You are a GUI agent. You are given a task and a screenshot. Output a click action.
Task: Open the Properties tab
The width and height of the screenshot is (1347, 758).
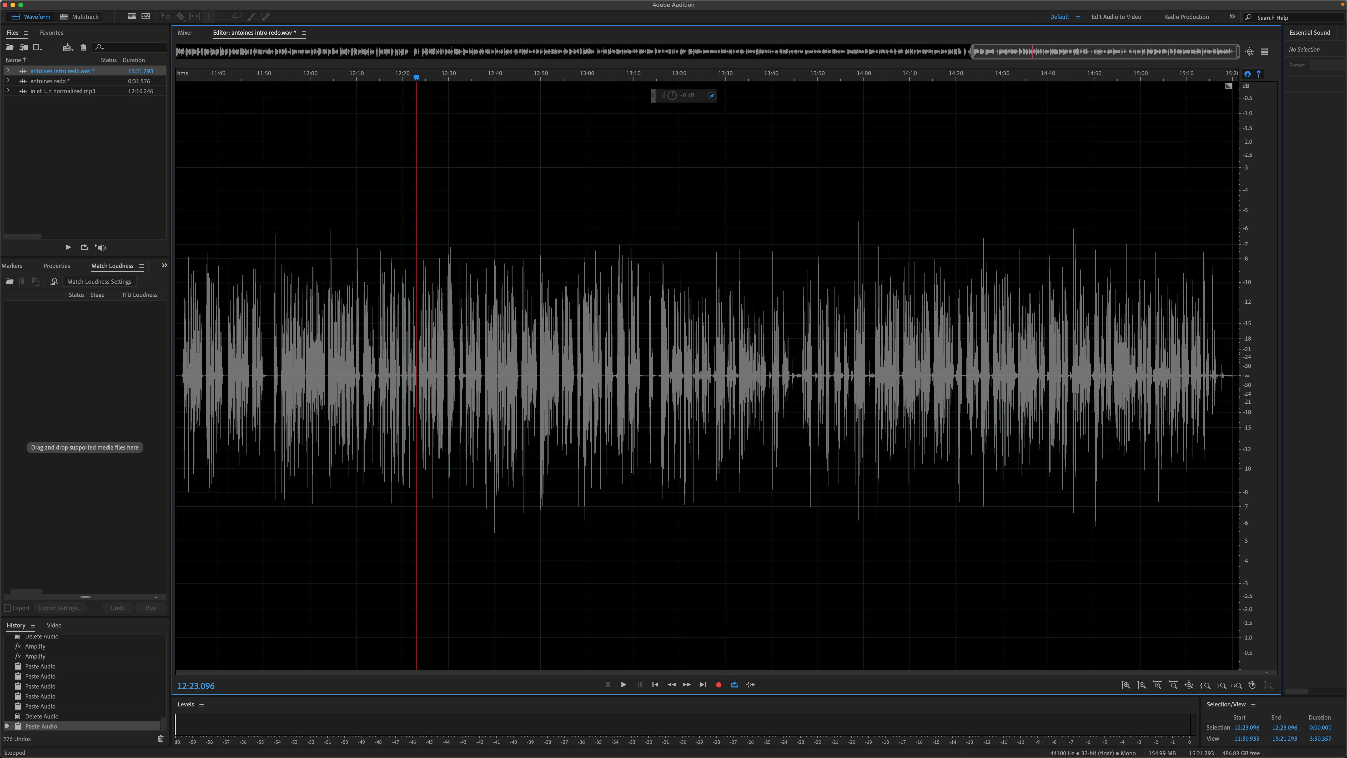pyautogui.click(x=57, y=266)
